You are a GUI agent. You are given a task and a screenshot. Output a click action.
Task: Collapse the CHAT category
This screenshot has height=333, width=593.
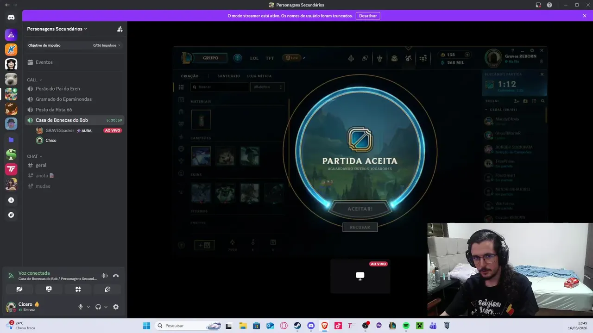point(34,156)
